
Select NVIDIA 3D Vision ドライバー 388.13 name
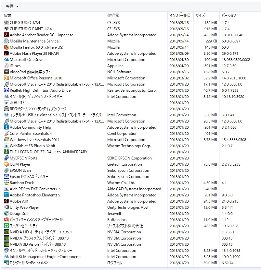coord(38,244)
